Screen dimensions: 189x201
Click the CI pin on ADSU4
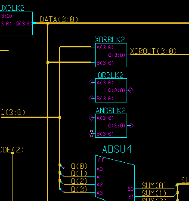point(101,161)
